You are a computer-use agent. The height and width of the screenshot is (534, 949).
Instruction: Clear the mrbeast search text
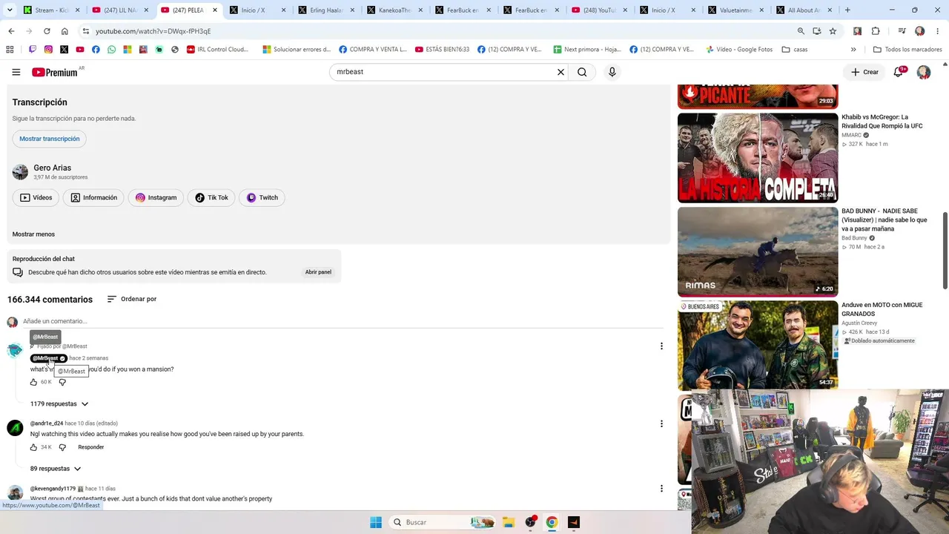pyautogui.click(x=561, y=72)
